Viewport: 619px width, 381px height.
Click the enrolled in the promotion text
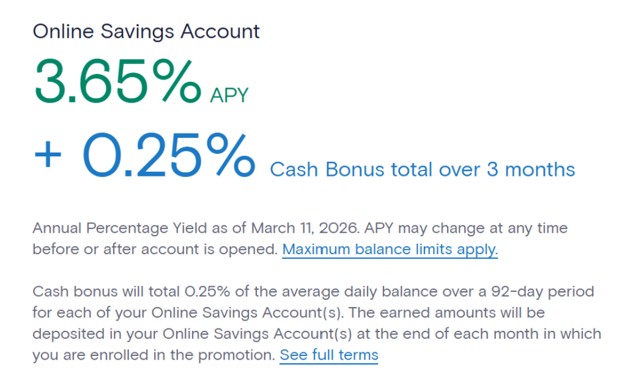pos(208,355)
